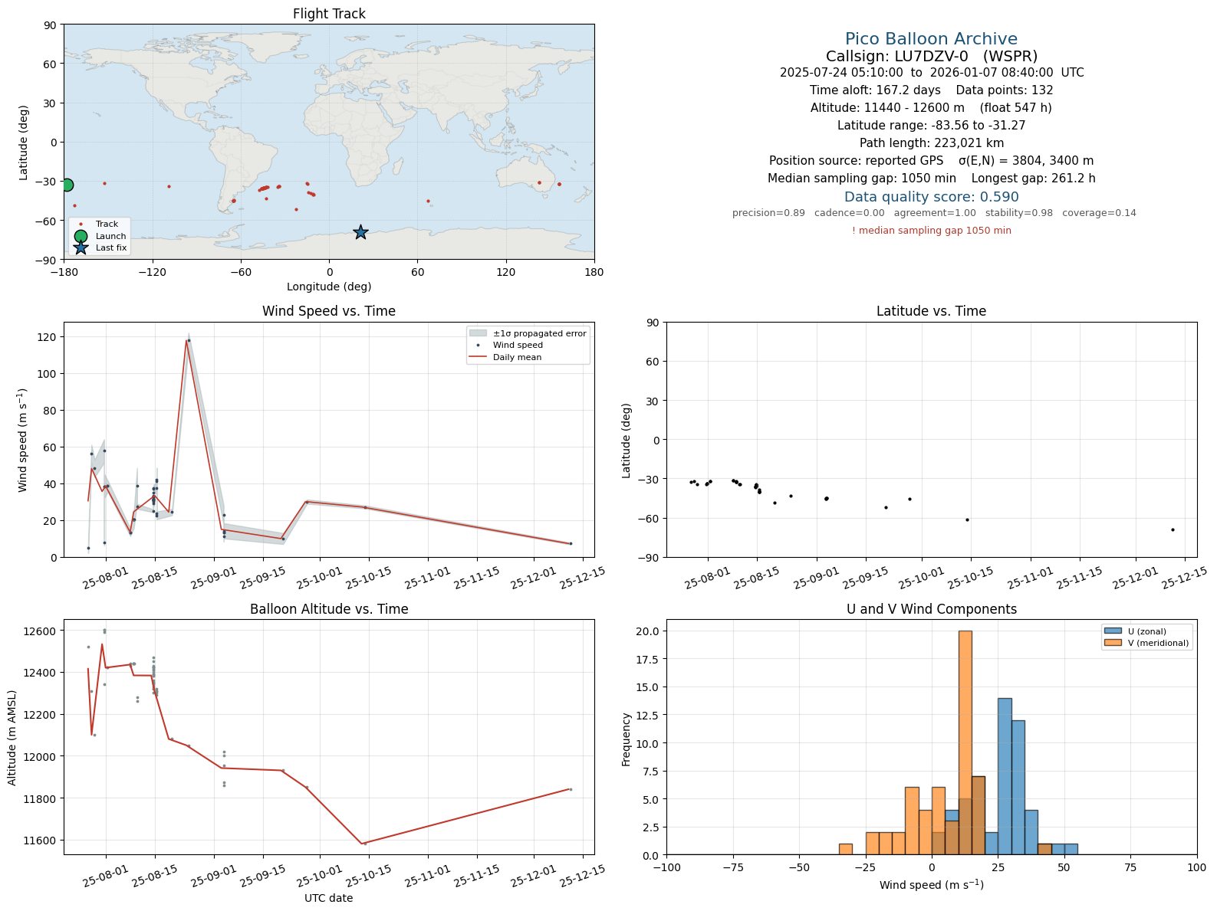Click the Median sampling gap / Longest gap line
This screenshot has width=1217, height=911.
pos(931,179)
